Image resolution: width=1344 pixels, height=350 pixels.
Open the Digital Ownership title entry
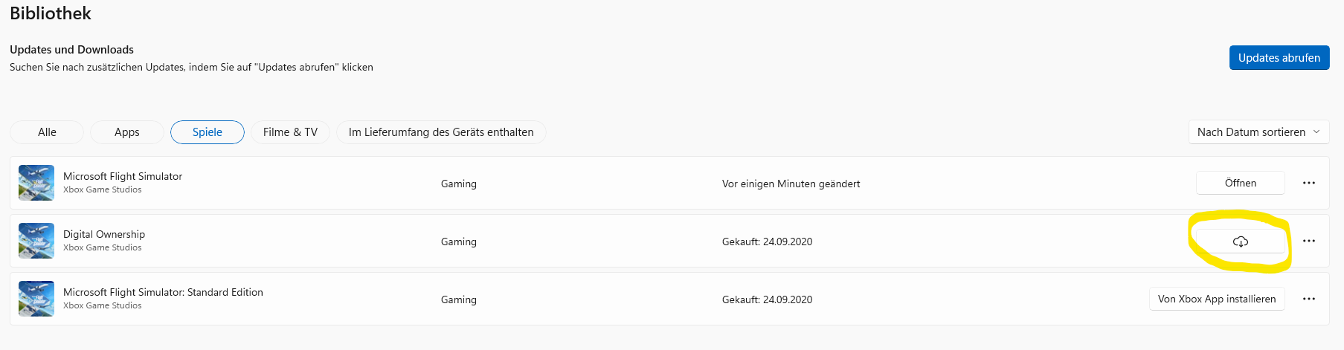point(104,234)
